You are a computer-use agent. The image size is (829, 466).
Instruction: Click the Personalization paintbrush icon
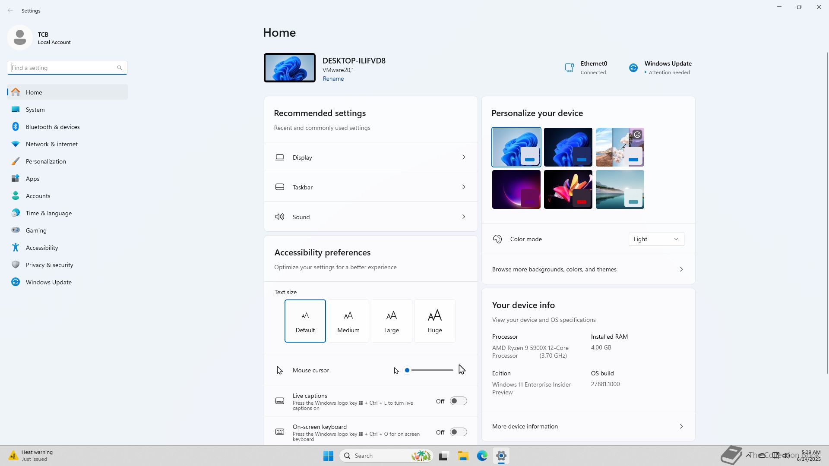(x=16, y=161)
